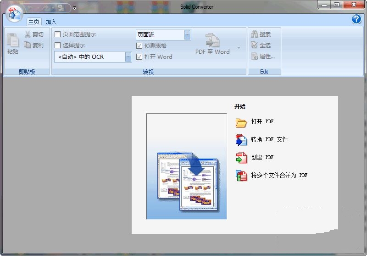Click the 将多个文件合并为 PDF link
The width and height of the screenshot is (367, 256).
[279, 175]
